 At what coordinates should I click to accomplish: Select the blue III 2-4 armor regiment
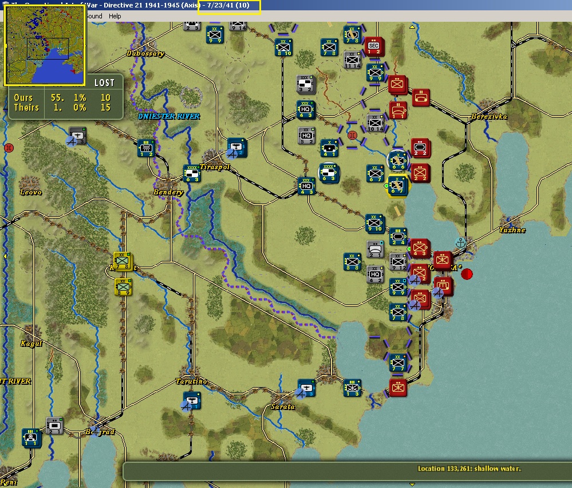[398, 237]
